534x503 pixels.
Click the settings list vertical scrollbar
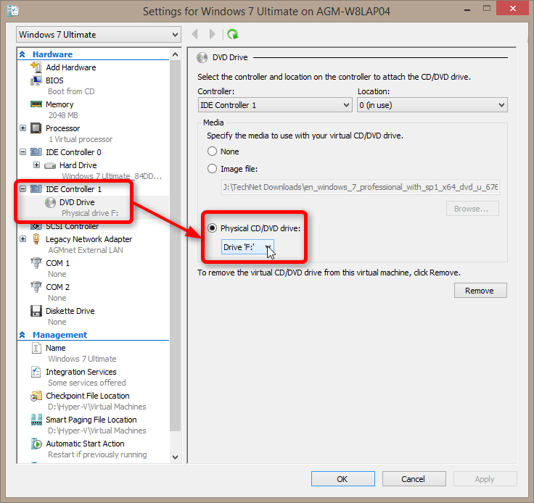(x=175, y=254)
